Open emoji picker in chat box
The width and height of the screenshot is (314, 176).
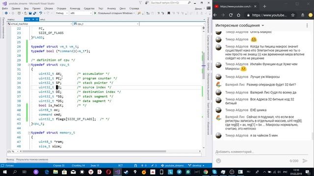coord(218,161)
